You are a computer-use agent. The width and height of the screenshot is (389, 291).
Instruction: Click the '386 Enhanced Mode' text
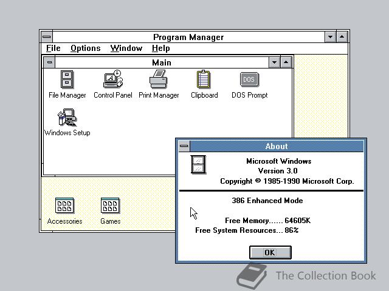tap(267, 201)
